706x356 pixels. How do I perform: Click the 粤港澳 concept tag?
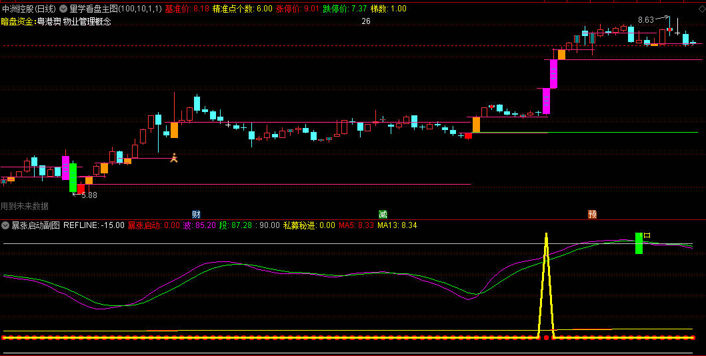tap(49, 21)
